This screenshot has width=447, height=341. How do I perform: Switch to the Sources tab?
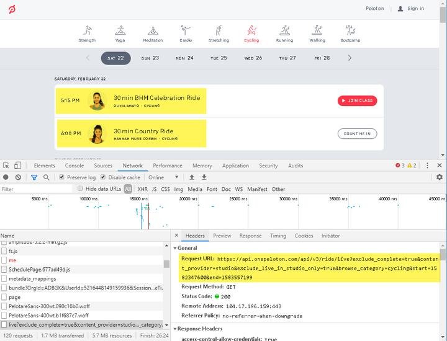coord(103,166)
